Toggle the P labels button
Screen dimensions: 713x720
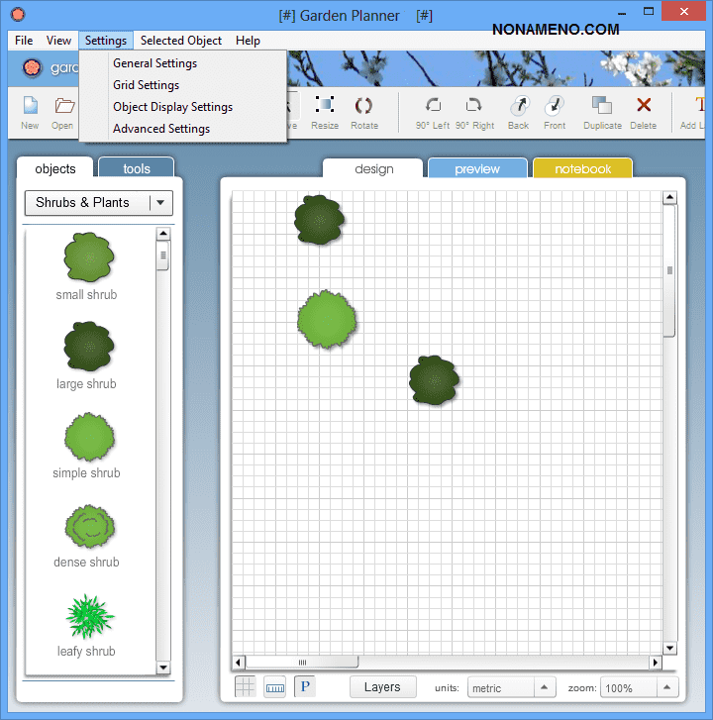pos(305,686)
